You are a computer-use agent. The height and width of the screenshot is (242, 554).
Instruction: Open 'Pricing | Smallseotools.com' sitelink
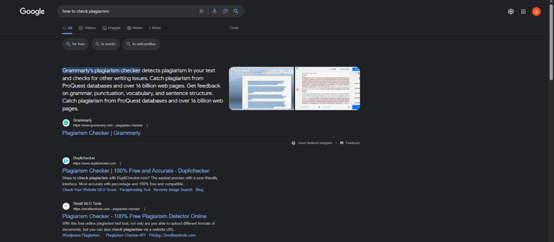tap(172, 236)
